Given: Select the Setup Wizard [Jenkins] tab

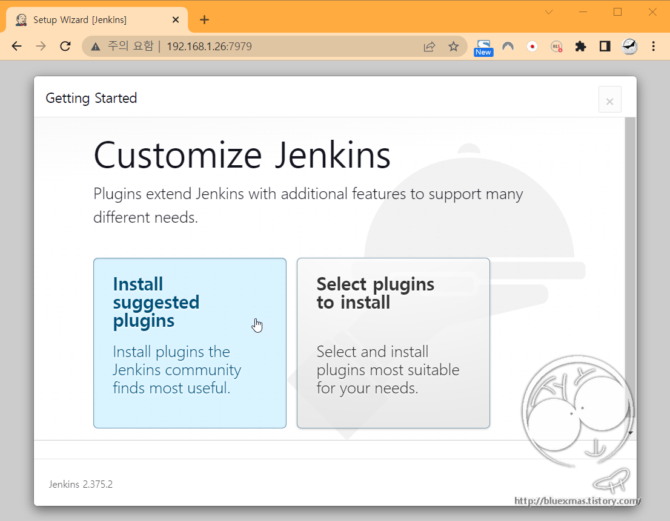Looking at the screenshot, I should click(96, 19).
